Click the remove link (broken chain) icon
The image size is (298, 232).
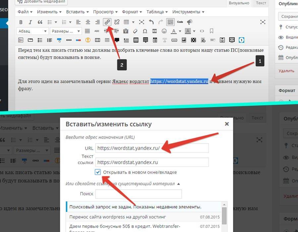click(117, 22)
